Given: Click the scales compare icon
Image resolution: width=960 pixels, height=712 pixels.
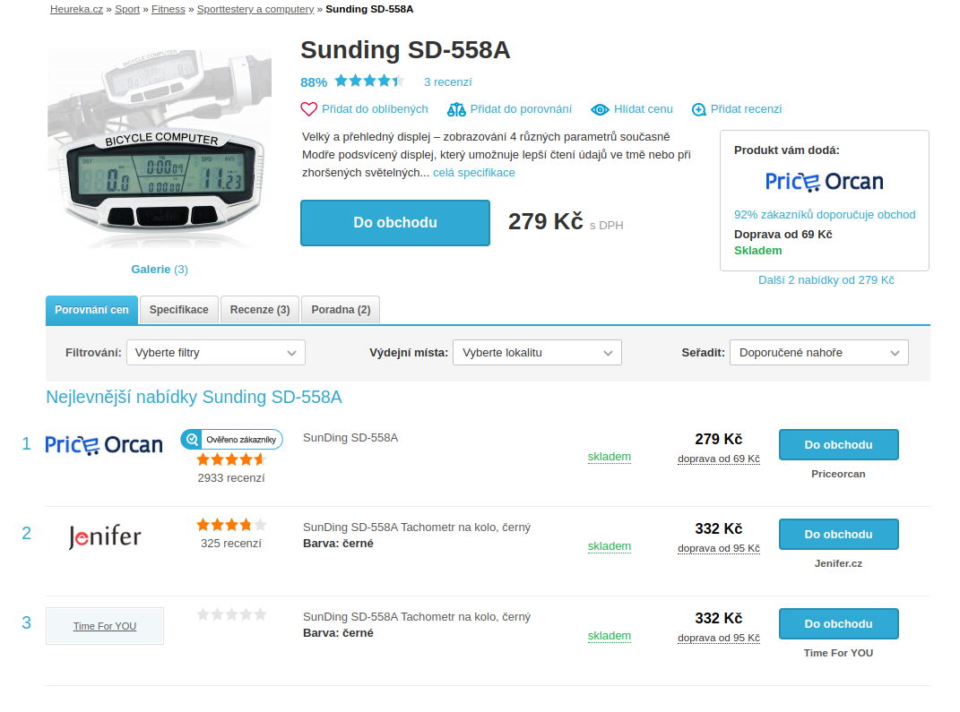Looking at the screenshot, I should 456,109.
